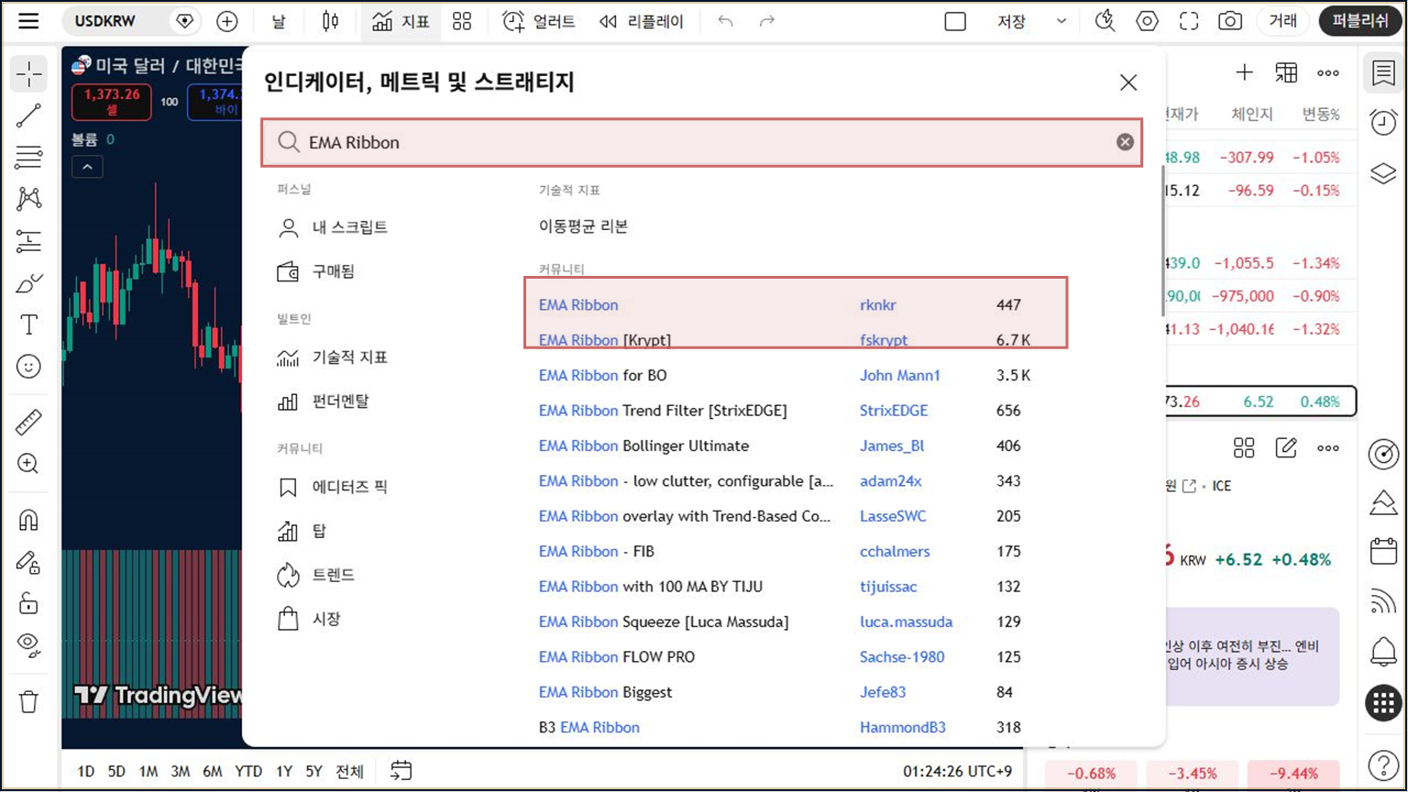Open forecasting and measurement tools
The width and height of the screenshot is (1408, 792).
[x=29, y=241]
